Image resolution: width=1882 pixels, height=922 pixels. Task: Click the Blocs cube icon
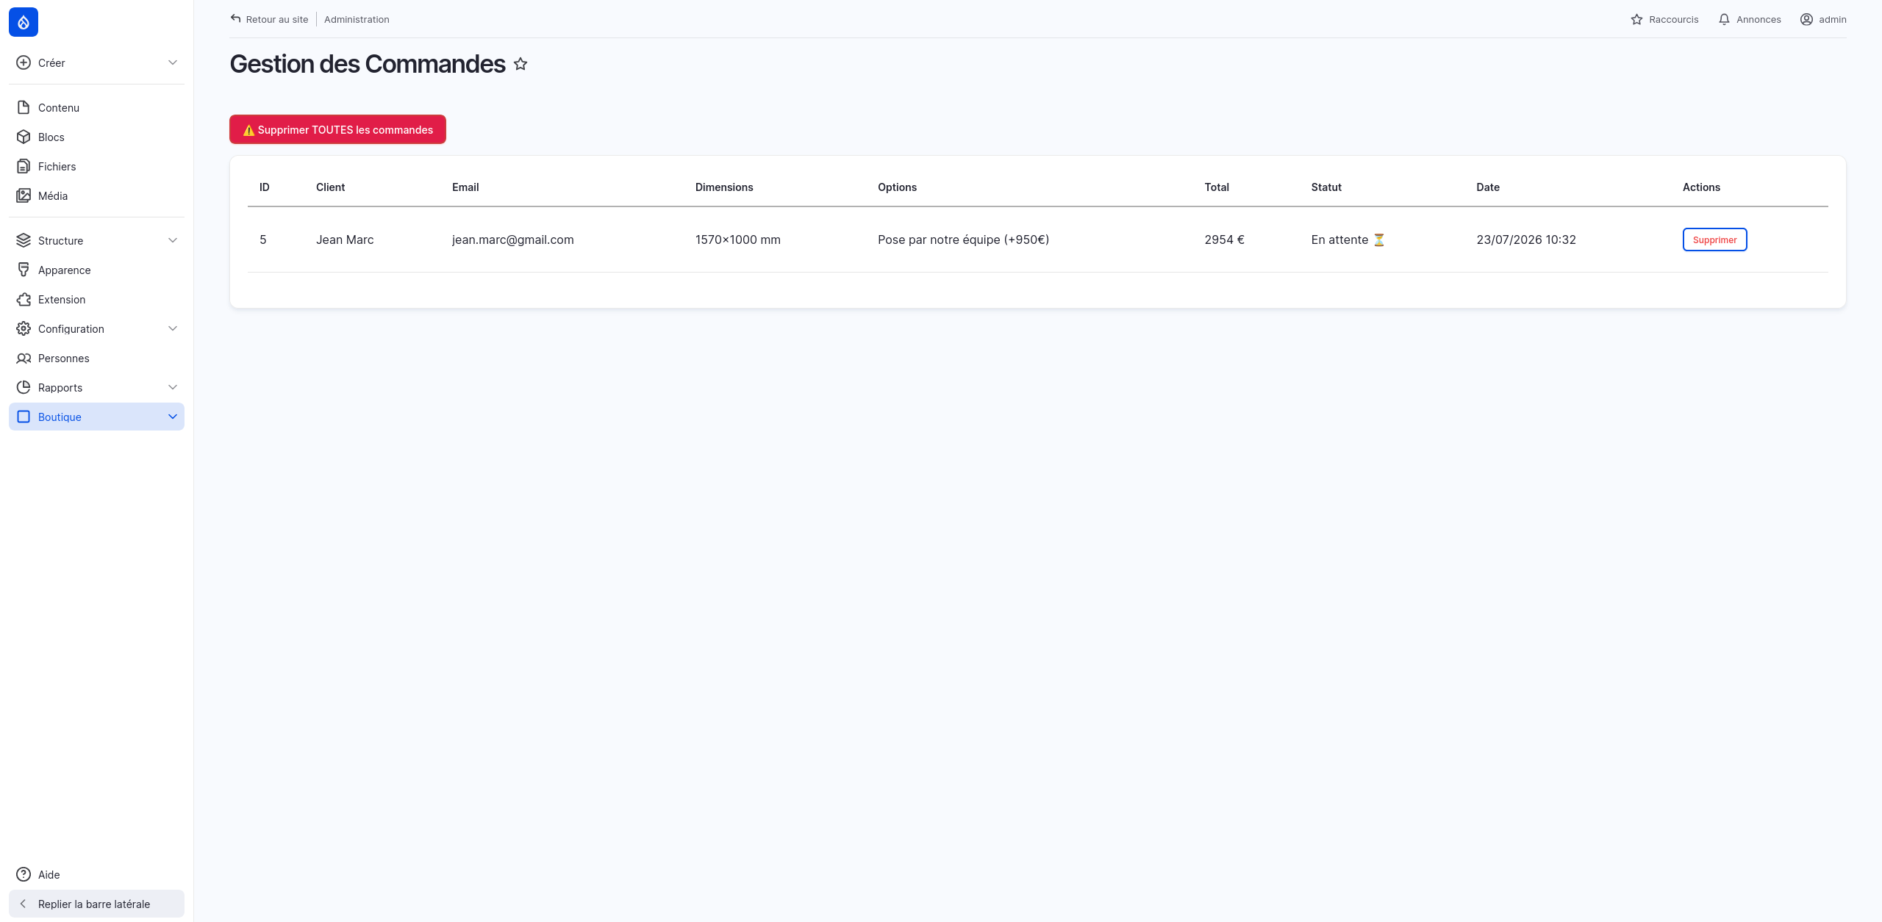[x=24, y=137]
